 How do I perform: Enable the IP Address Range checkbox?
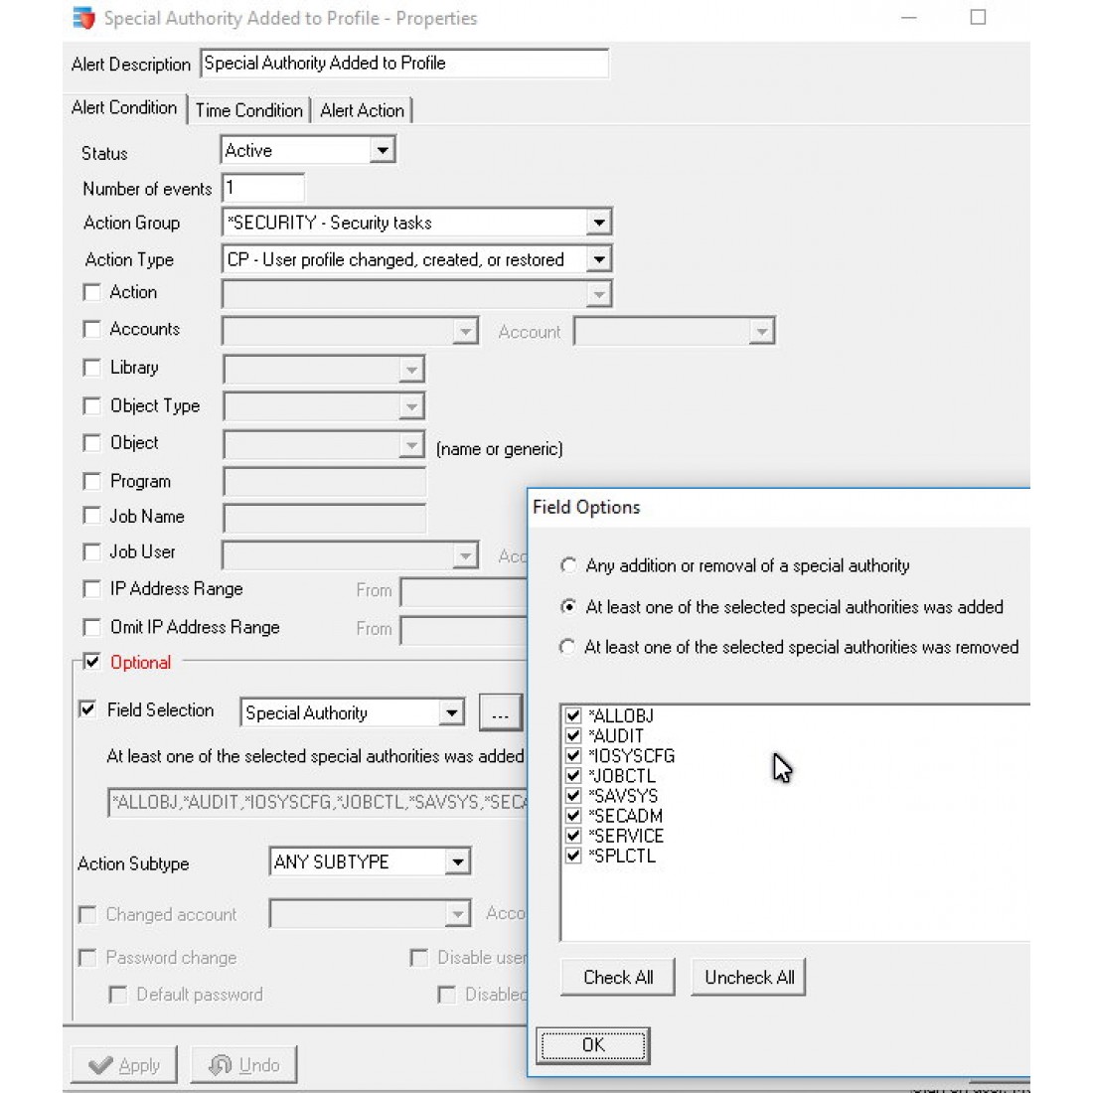tap(92, 587)
